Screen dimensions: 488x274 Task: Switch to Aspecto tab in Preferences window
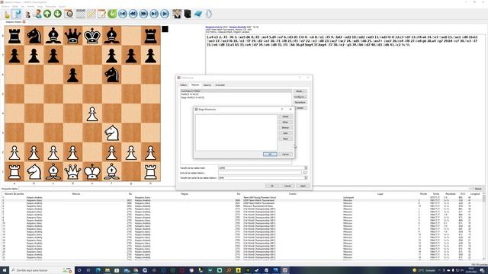click(x=207, y=84)
